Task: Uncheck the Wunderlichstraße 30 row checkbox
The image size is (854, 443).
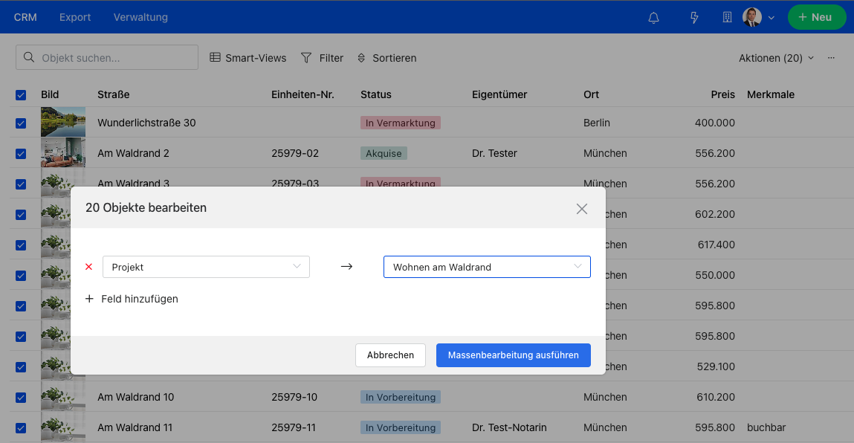Action: pos(21,123)
